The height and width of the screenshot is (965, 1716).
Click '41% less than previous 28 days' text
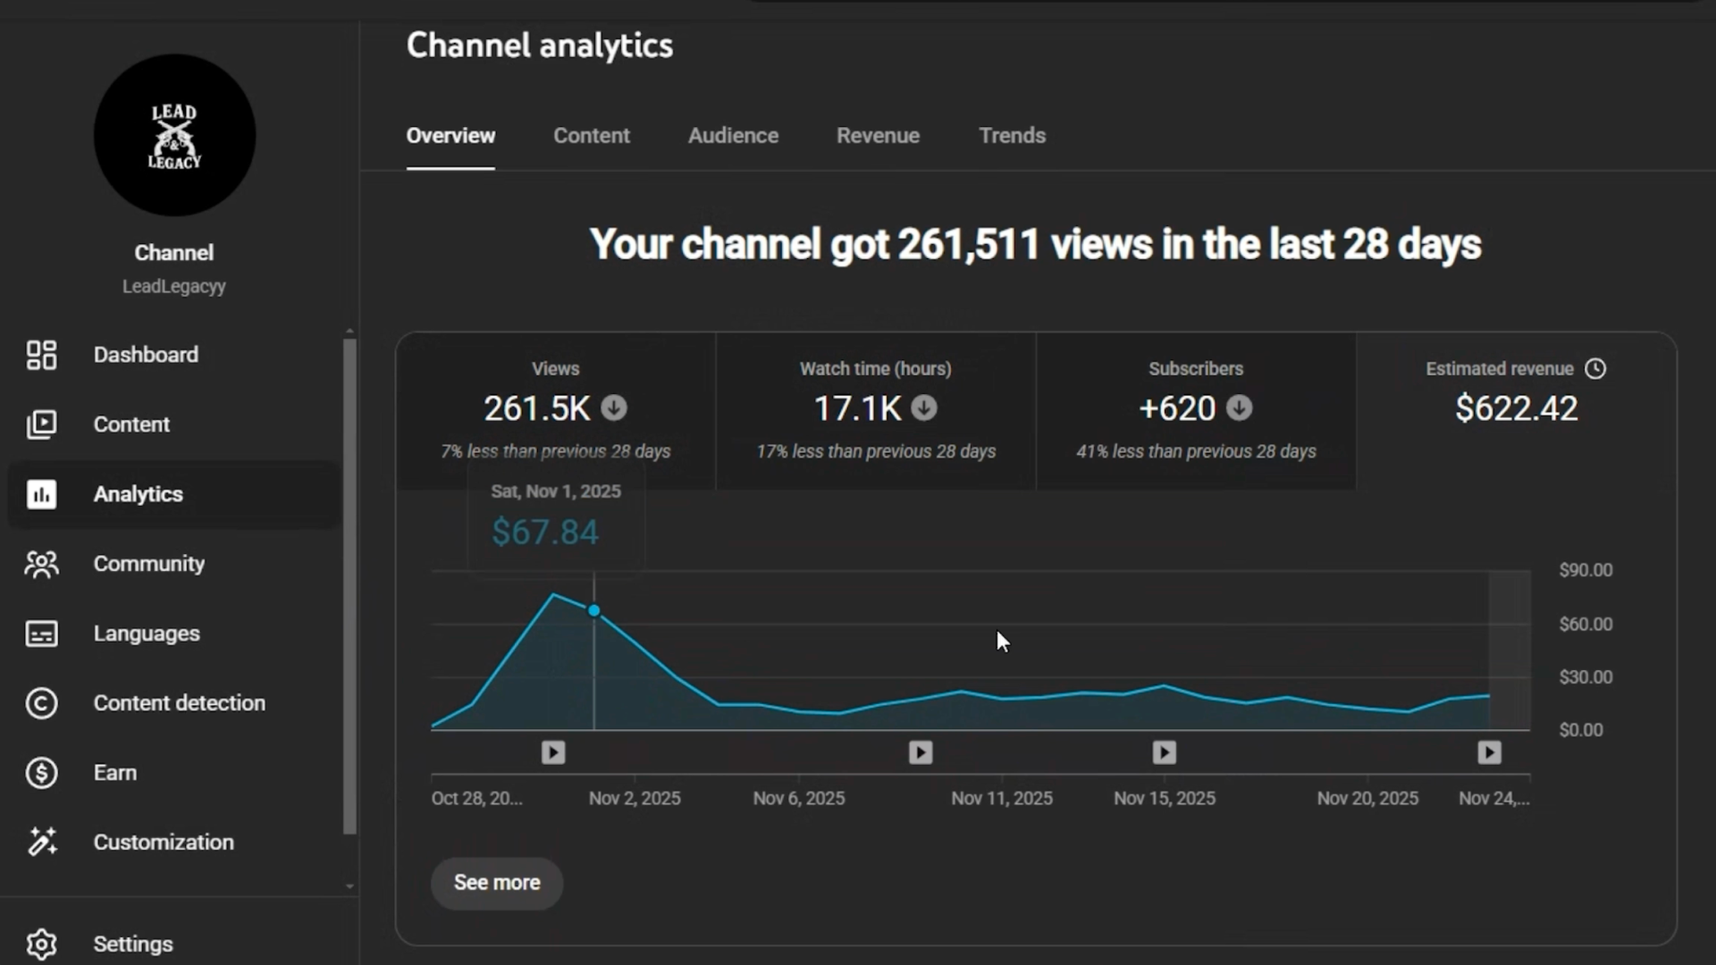(x=1196, y=451)
